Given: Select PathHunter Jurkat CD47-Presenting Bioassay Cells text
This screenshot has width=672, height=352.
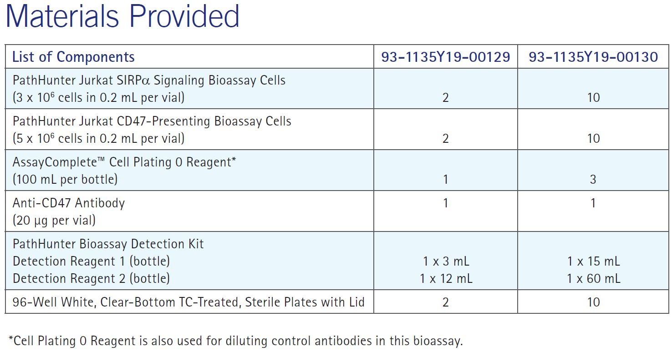Looking at the screenshot, I should [152, 121].
